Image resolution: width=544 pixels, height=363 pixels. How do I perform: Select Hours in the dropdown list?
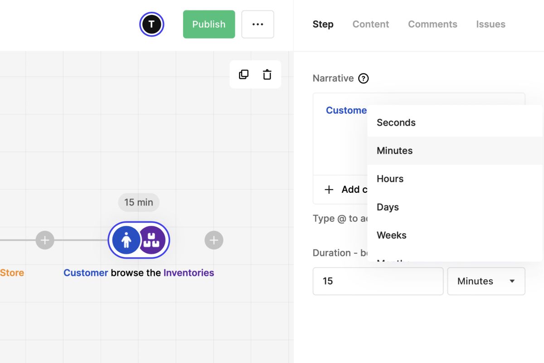pos(390,179)
